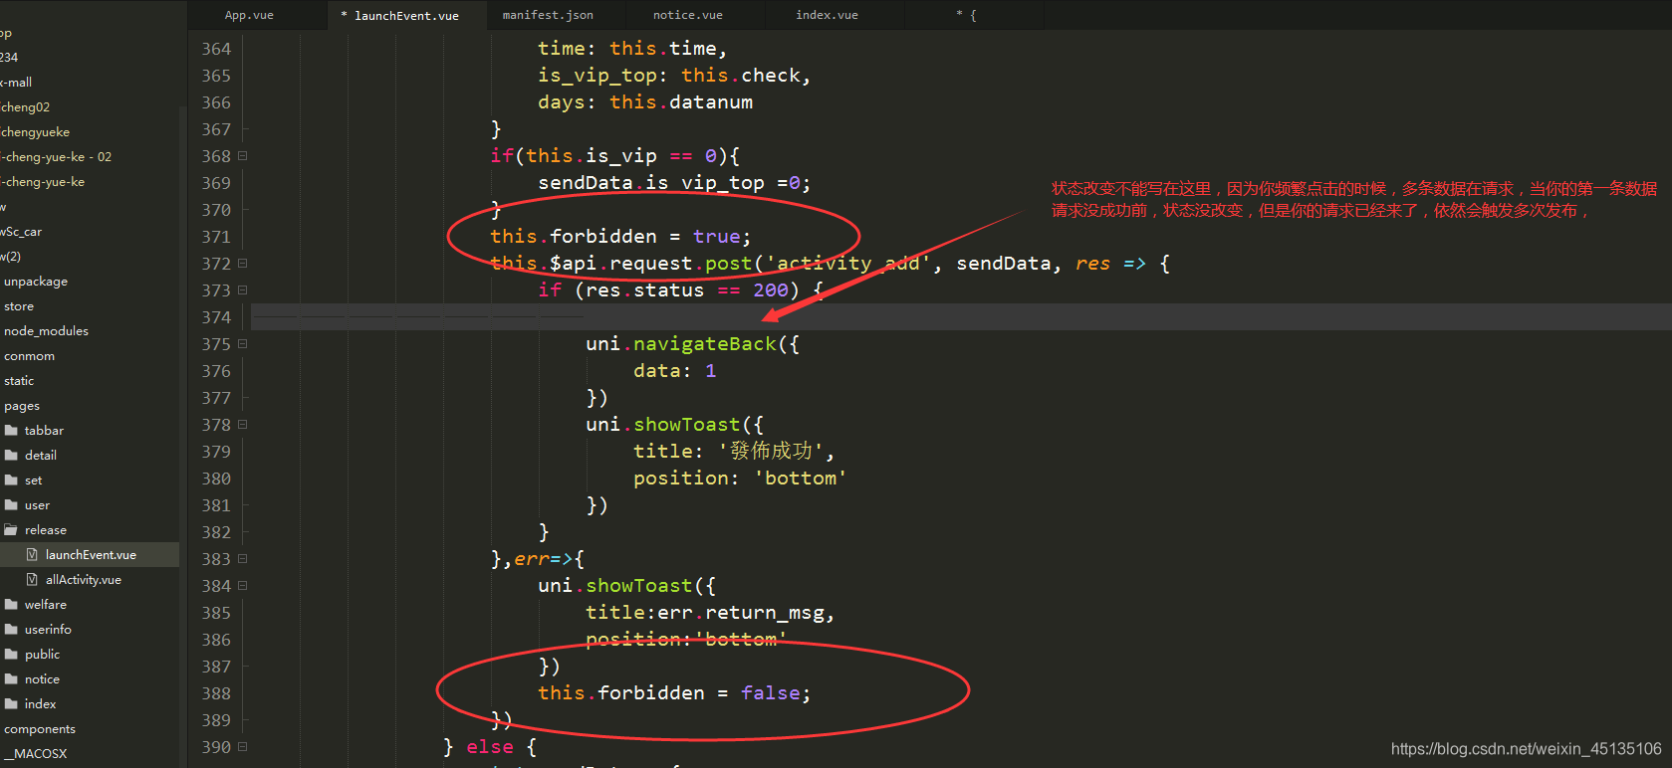Click the launchEvent.vue file icon in sidebar
The image size is (1672, 768).
32,555
